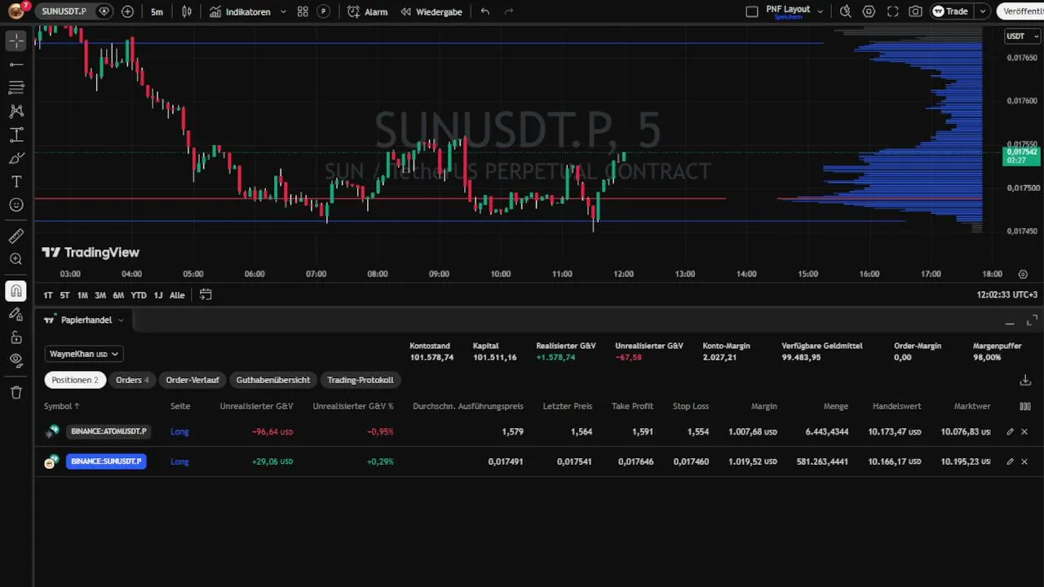Start Wiedergabe bar replay
The width and height of the screenshot is (1044, 587).
(431, 11)
